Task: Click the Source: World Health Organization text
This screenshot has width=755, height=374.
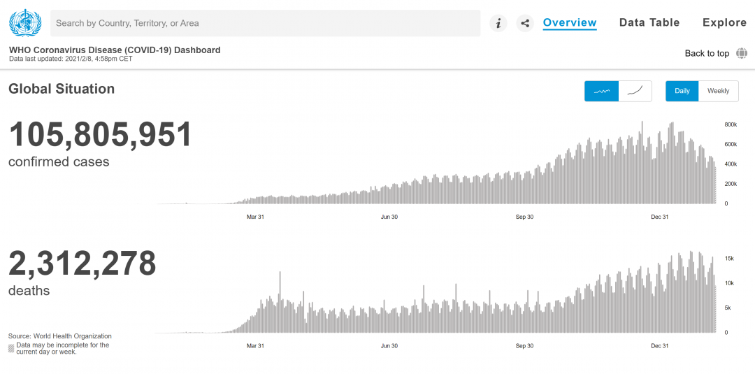Action: pyautogui.click(x=59, y=336)
